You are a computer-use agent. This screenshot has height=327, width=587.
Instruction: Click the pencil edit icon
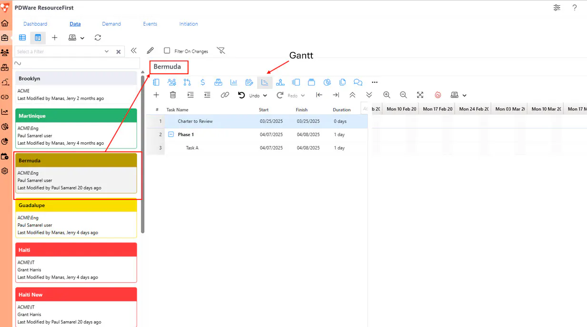click(150, 50)
